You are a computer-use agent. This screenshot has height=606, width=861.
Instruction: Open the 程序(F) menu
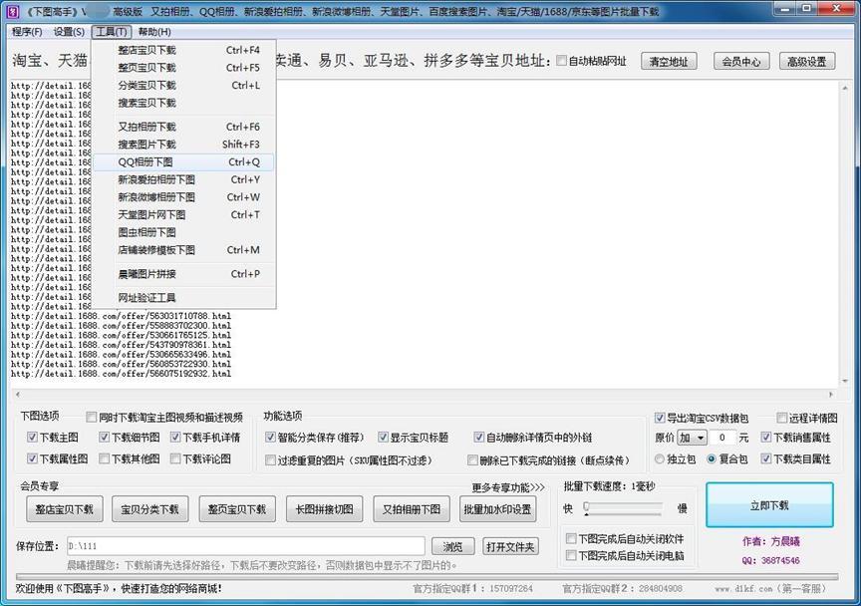[26, 32]
